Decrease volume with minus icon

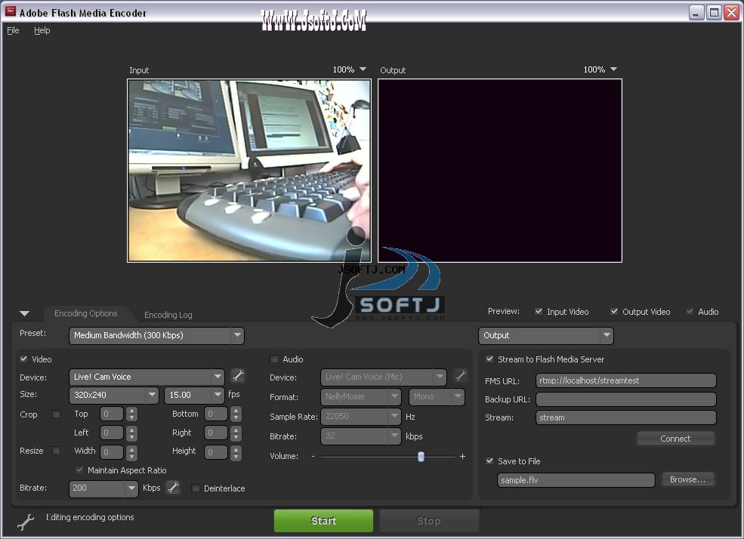pyautogui.click(x=313, y=456)
